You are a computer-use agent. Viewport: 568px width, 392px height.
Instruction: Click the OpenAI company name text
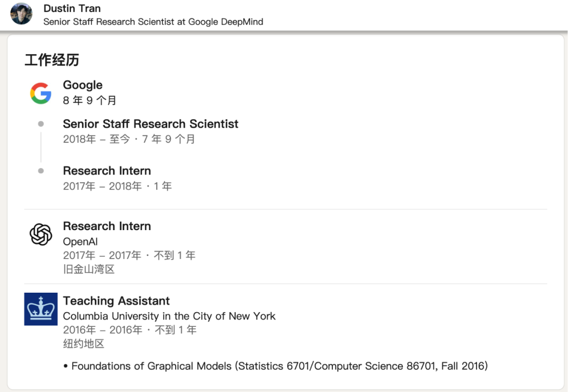point(80,242)
